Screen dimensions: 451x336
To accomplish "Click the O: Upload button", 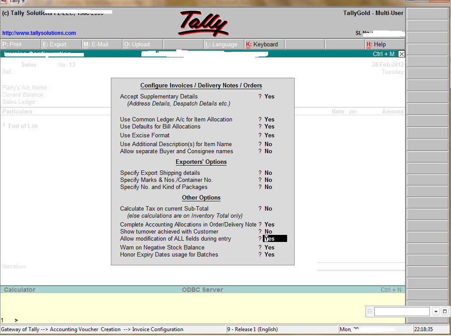I will 142,44.
